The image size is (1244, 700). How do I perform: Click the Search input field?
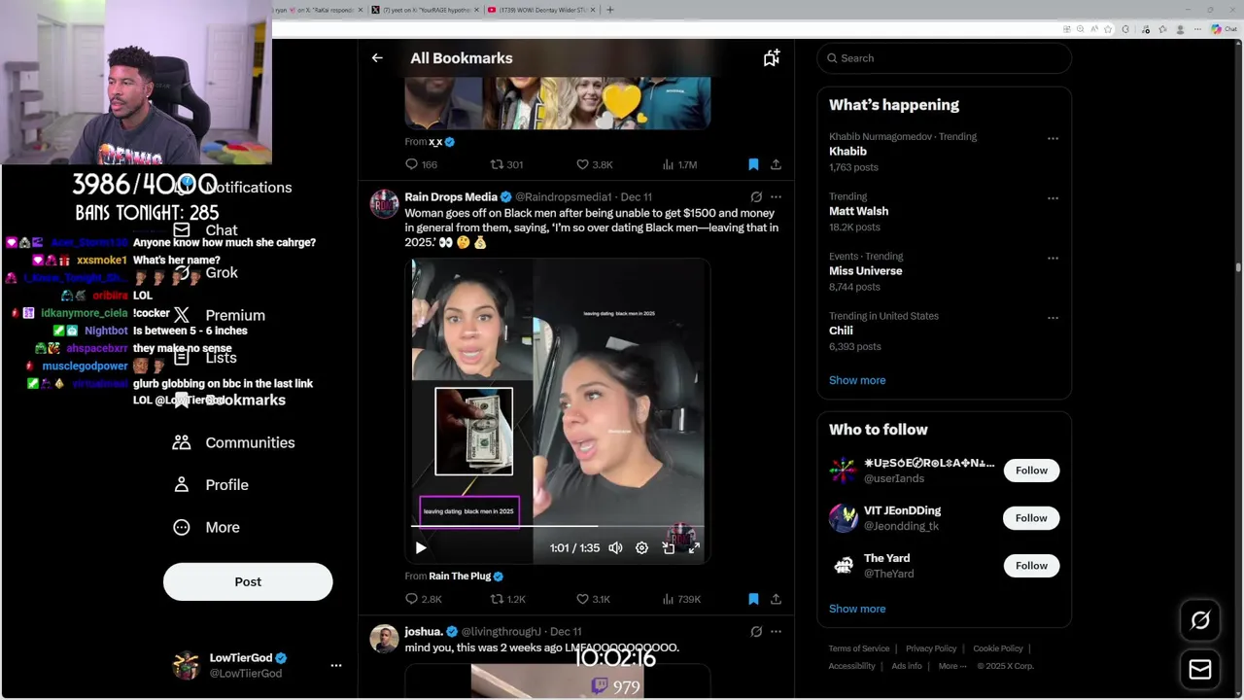click(944, 58)
